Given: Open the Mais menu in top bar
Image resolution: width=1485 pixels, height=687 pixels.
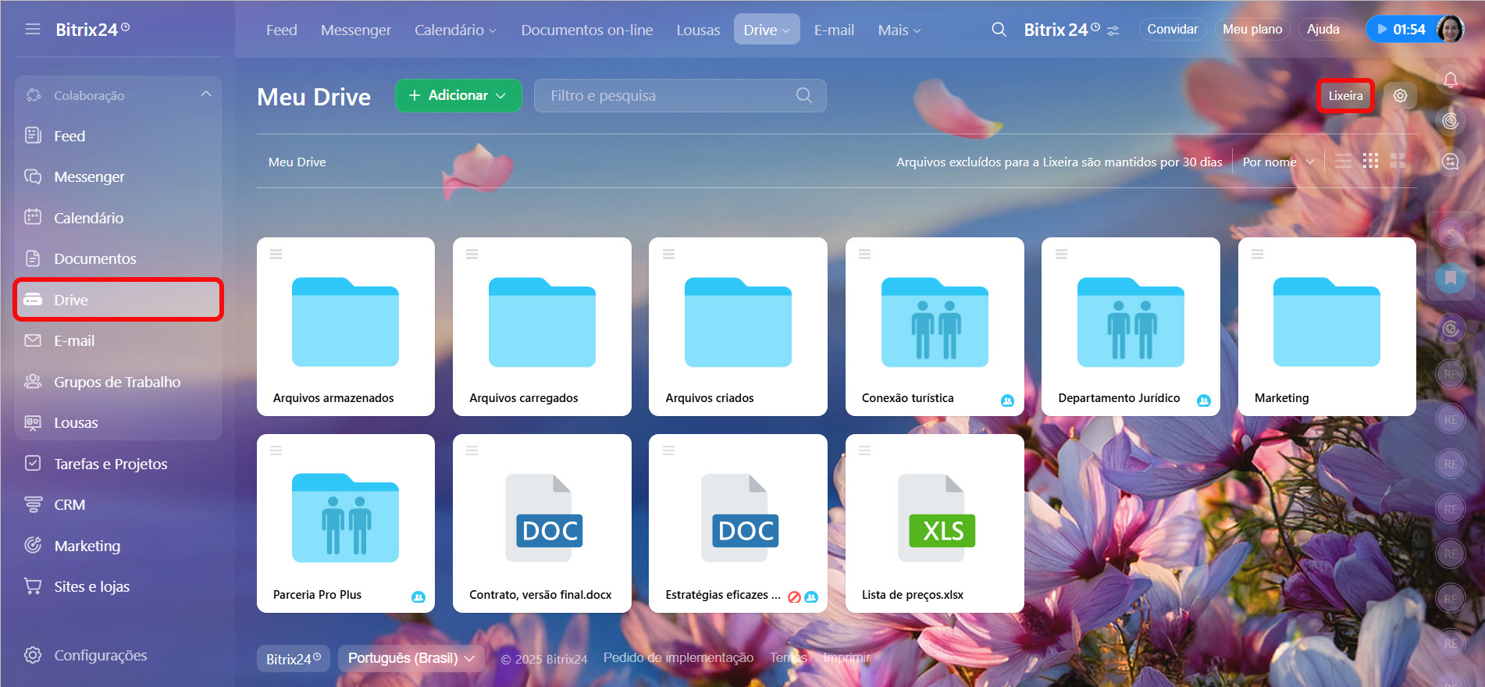Looking at the screenshot, I should coord(899,30).
